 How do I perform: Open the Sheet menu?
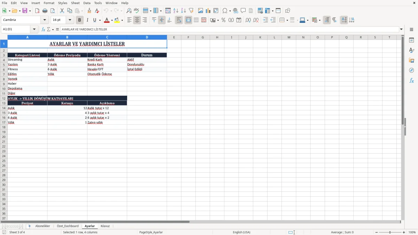(x=75, y=3)
